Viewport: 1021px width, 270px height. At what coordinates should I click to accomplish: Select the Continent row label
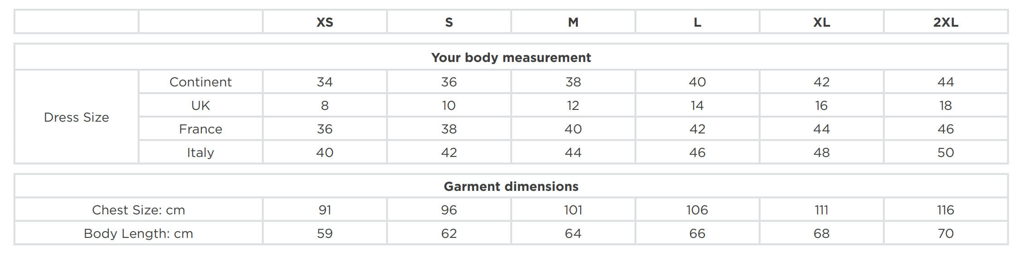pyautogui.click(x=200, y=82)
